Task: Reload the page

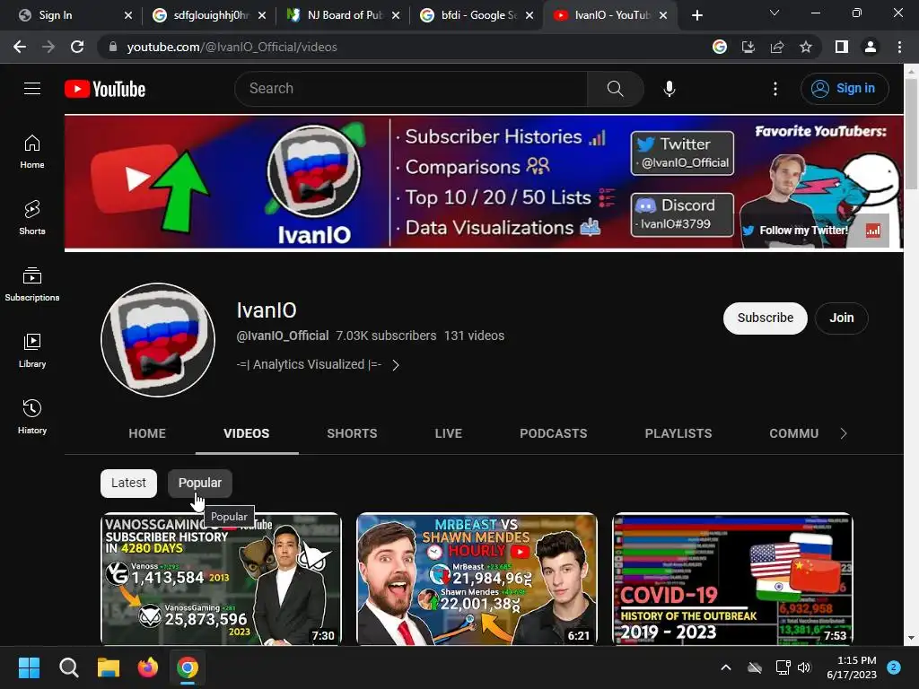Action: click(77, 47)
